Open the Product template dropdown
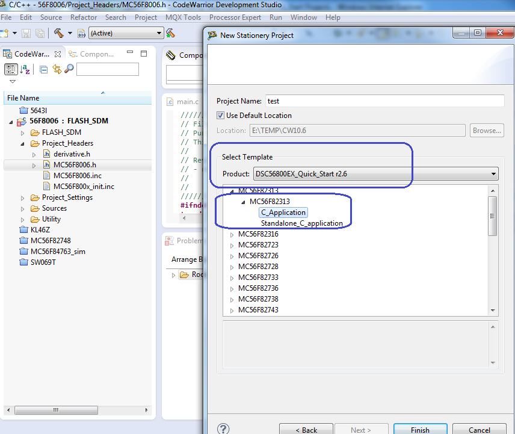The width and height of the screenshot is (515, 434). tap(493, 174)
